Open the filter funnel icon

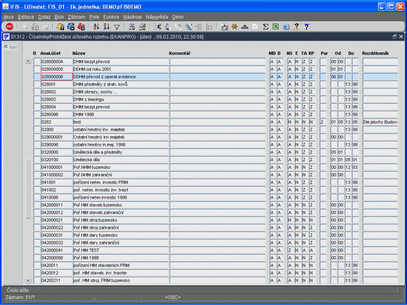[117, 27]
